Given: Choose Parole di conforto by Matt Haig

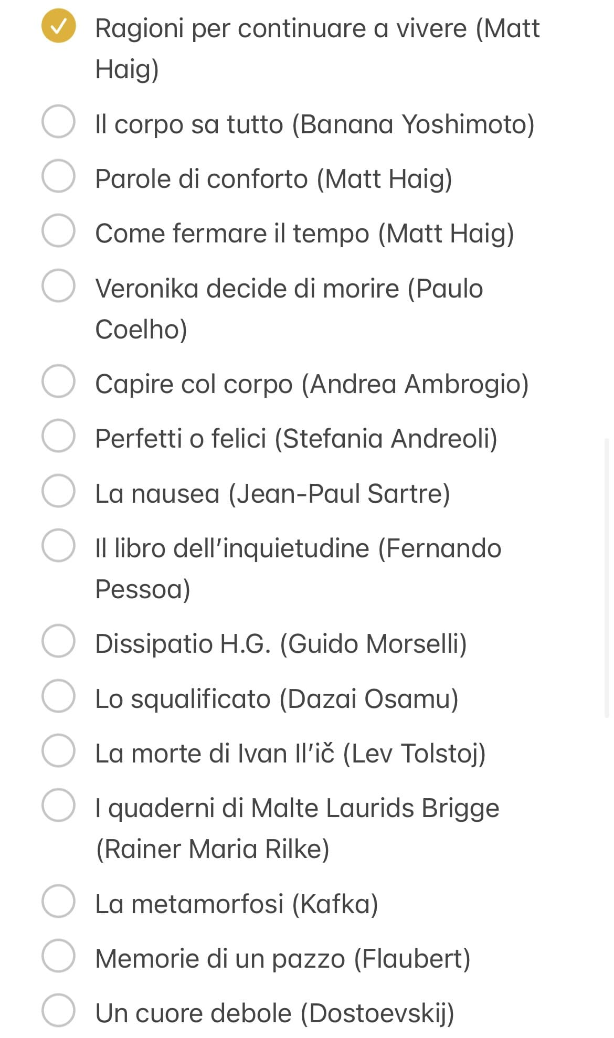Looking at the screenshot, I should click(x=58, y=176).
